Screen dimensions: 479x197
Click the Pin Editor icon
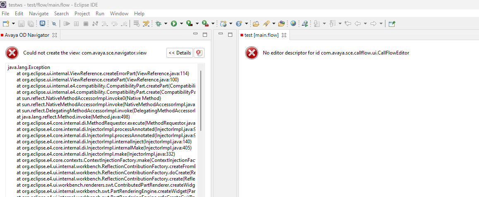coord(392,24)
